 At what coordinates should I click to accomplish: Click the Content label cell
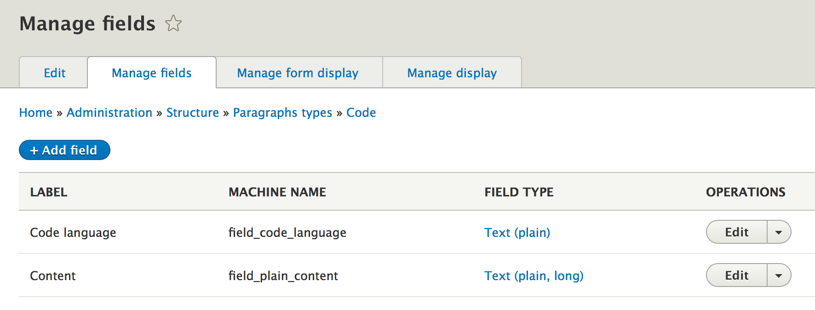(53, 276)
